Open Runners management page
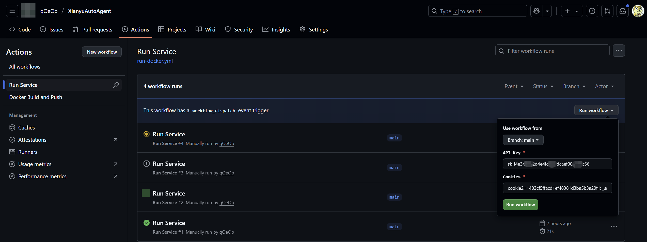The height and width of the screenshot is (242, 647). pyautogui.click(x=28, y=152)
